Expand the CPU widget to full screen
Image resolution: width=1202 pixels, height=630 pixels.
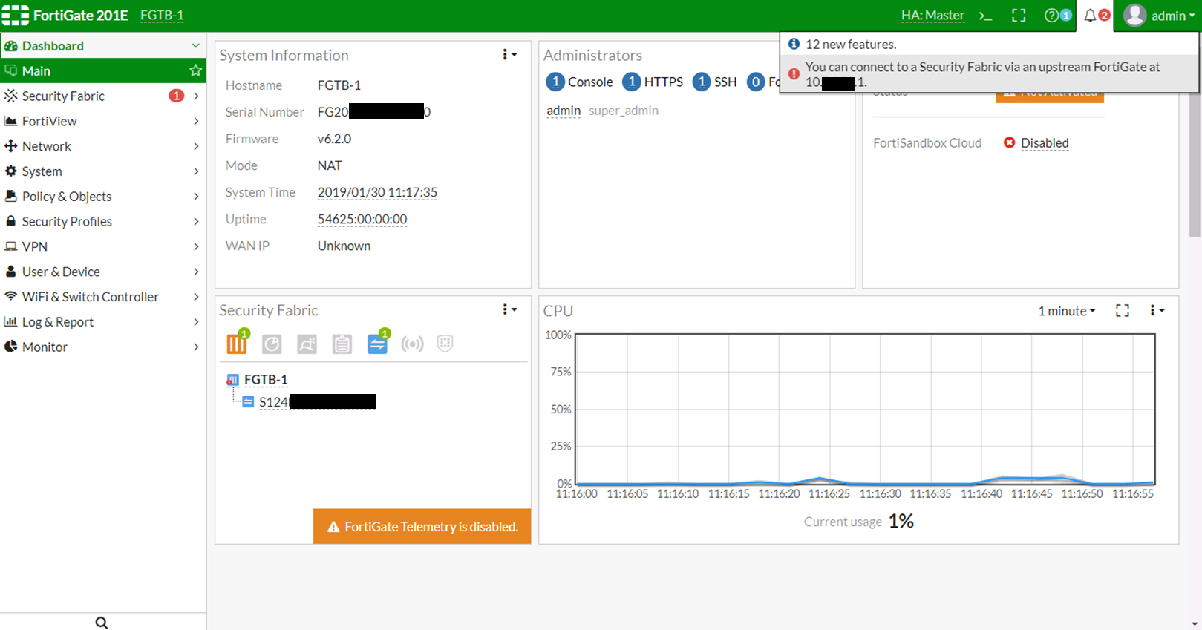[1123, 311]
